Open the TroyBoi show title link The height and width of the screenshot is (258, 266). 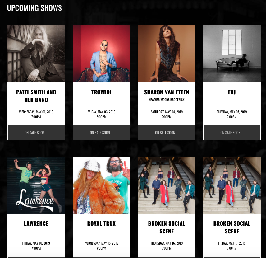tap(101, 92)
